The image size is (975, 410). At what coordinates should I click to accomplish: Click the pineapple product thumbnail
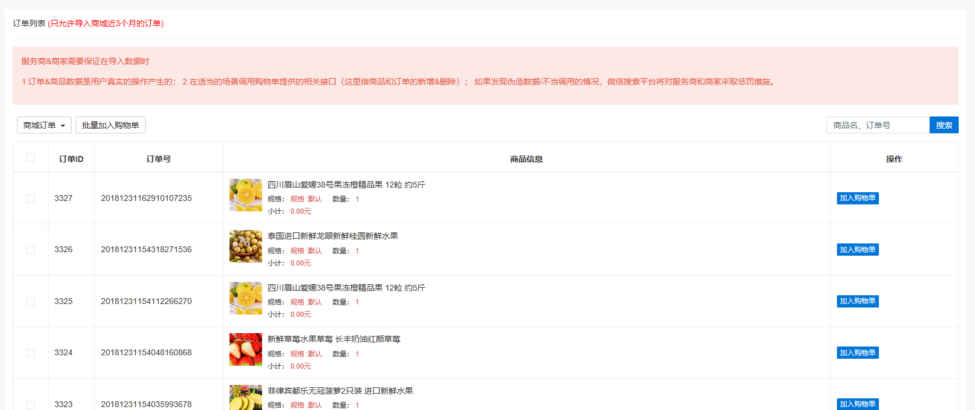245,398
